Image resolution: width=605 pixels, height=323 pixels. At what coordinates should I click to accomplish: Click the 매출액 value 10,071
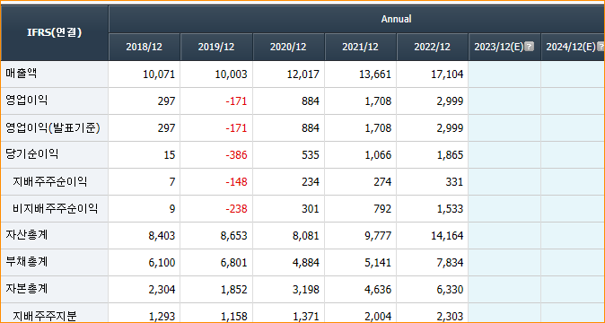pos(159,74)
